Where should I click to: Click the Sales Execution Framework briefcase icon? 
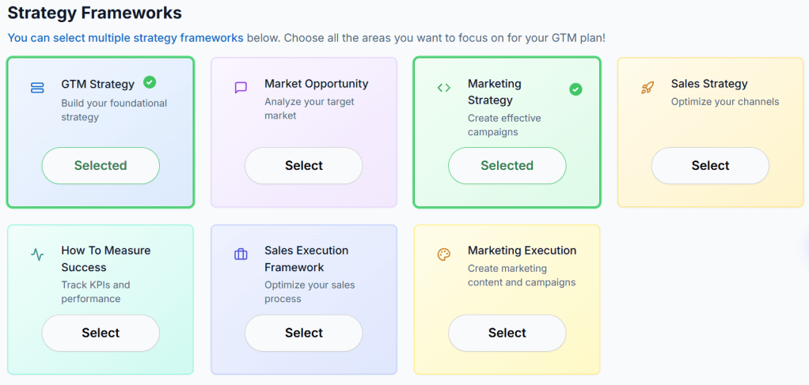(241, 255)
